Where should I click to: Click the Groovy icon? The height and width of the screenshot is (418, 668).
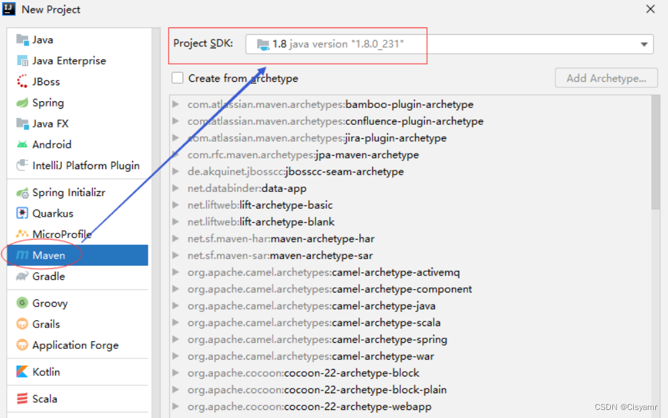(x=22, y=303)
